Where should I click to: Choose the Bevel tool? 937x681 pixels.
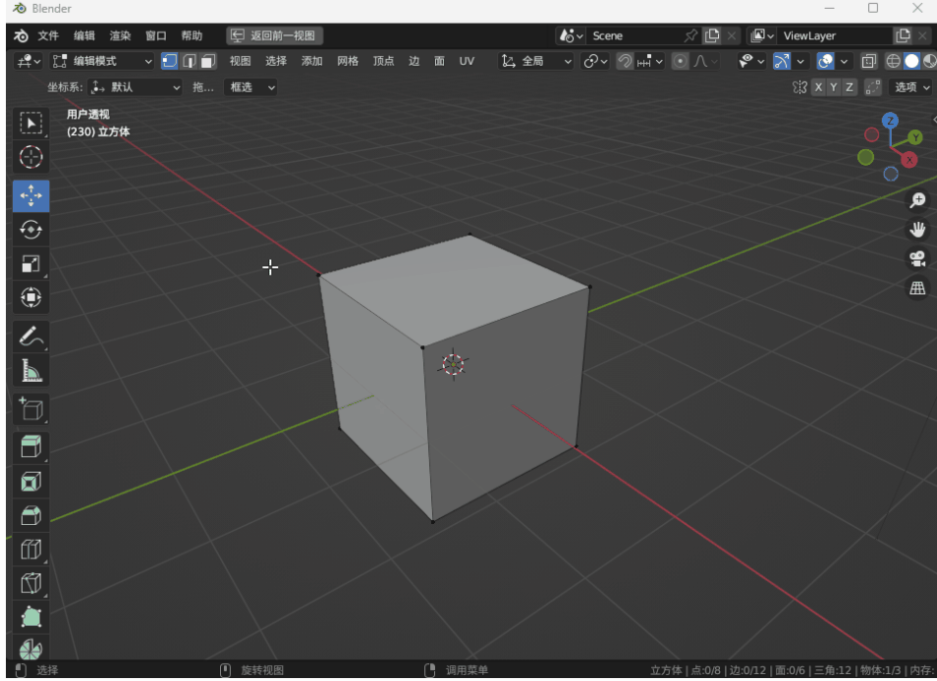click(30, 515)
